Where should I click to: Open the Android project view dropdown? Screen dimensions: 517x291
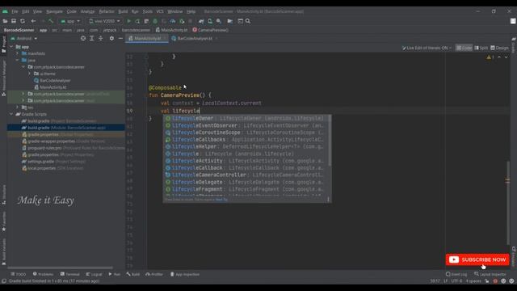click(23, 38)
